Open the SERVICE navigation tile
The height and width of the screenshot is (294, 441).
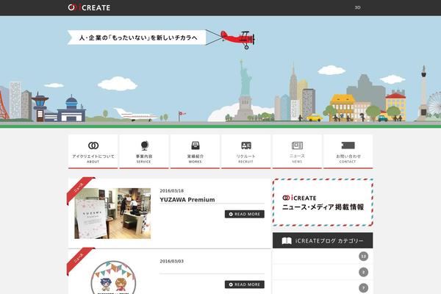pos(144,151)
